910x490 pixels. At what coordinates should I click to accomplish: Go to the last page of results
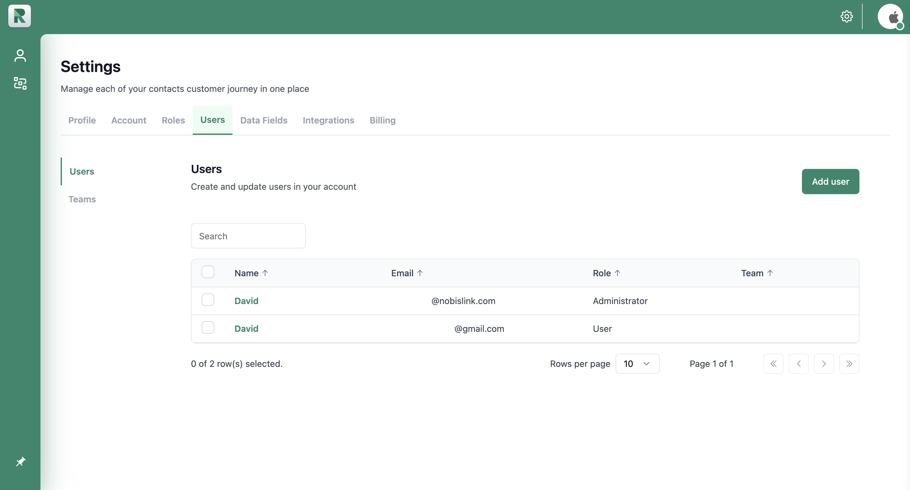tap(849, 364)
